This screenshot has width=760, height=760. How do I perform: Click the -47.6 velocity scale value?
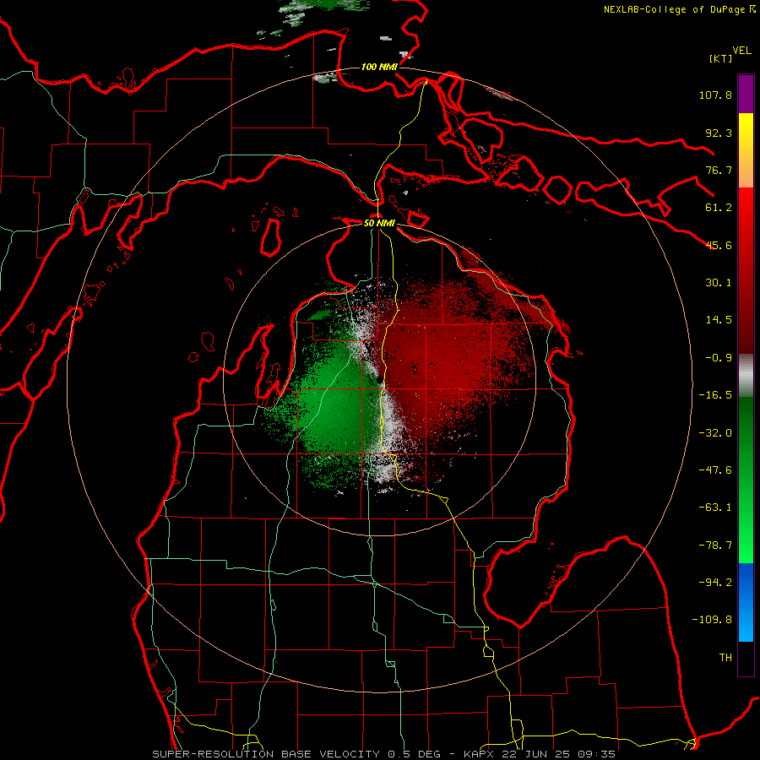click(715, 470)
